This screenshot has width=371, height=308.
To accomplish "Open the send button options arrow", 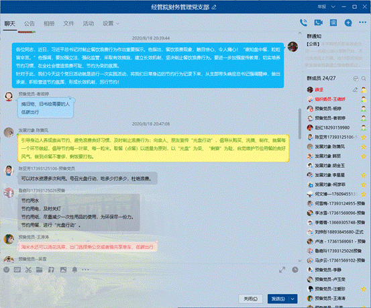I will (293, 299).
